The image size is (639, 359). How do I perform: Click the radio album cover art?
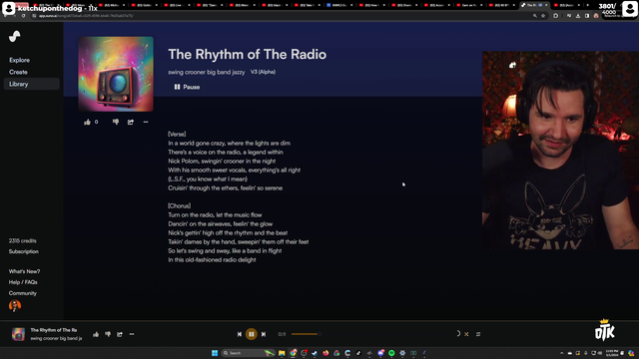[116, 74]
